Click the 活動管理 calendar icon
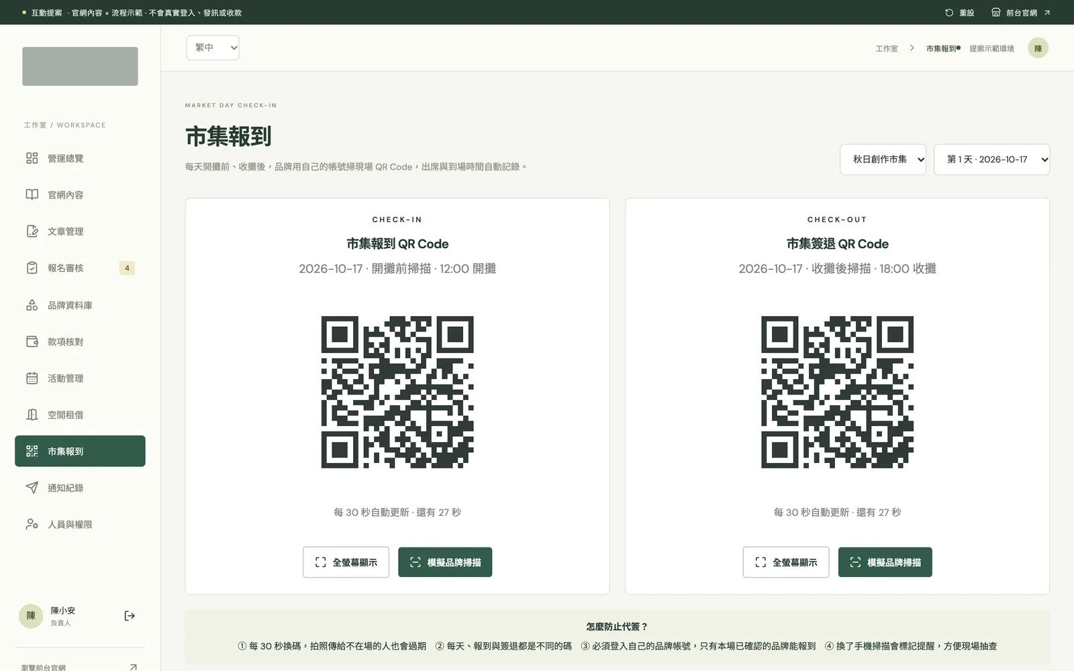Image resolution: width=1074 pixels, height=671 pixels. [x=32, y=378]
